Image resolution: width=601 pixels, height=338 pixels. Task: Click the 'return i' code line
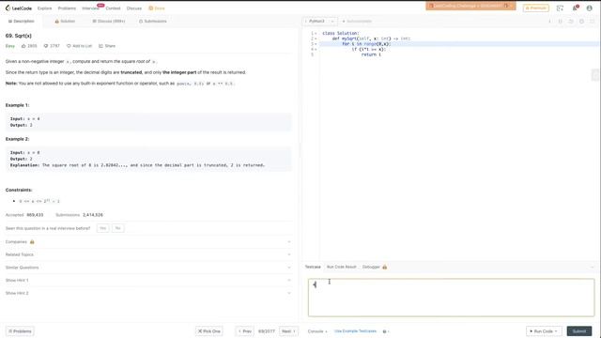tap(371, 54)
